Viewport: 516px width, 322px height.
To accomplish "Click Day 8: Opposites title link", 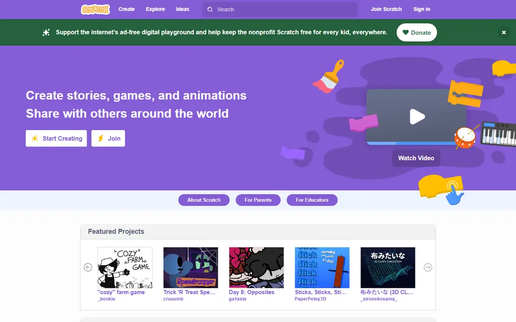I will (251, 292).
